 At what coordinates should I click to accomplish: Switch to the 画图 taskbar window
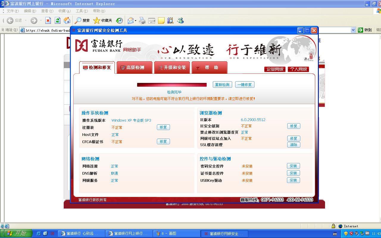176,234
